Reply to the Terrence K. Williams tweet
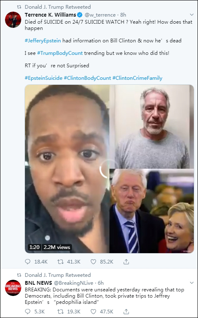Viewport: 198px width, 318px height. coord(27,262)
